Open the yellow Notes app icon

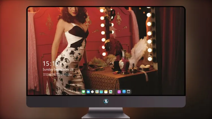(106, 92)
